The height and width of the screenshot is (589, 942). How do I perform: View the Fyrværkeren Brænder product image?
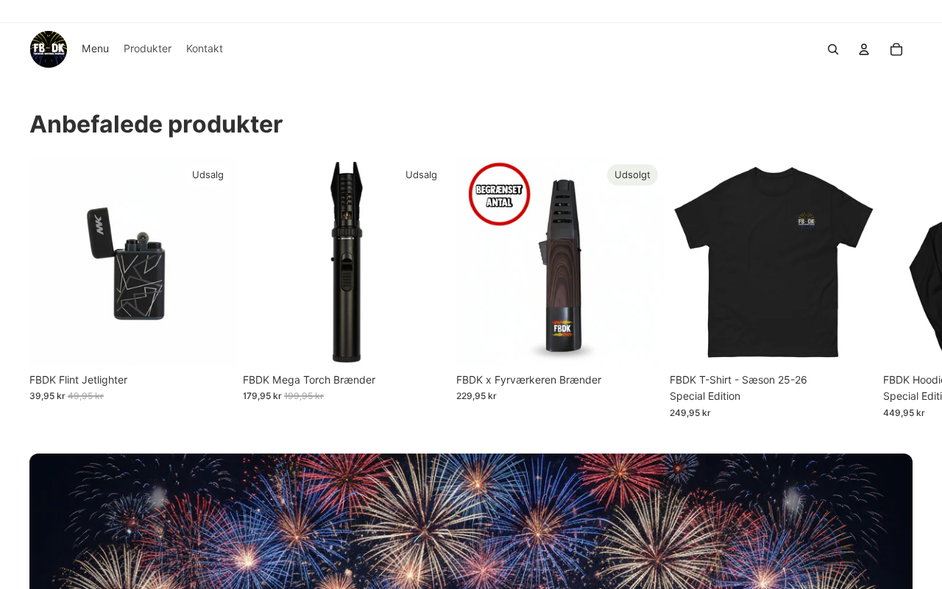click(x=559, y=263)
